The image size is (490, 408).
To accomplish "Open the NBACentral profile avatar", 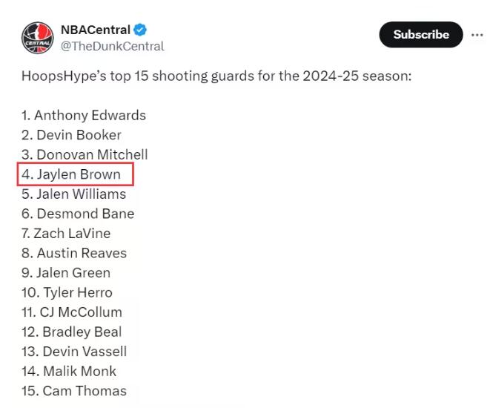I will click(x=38, y=38).
